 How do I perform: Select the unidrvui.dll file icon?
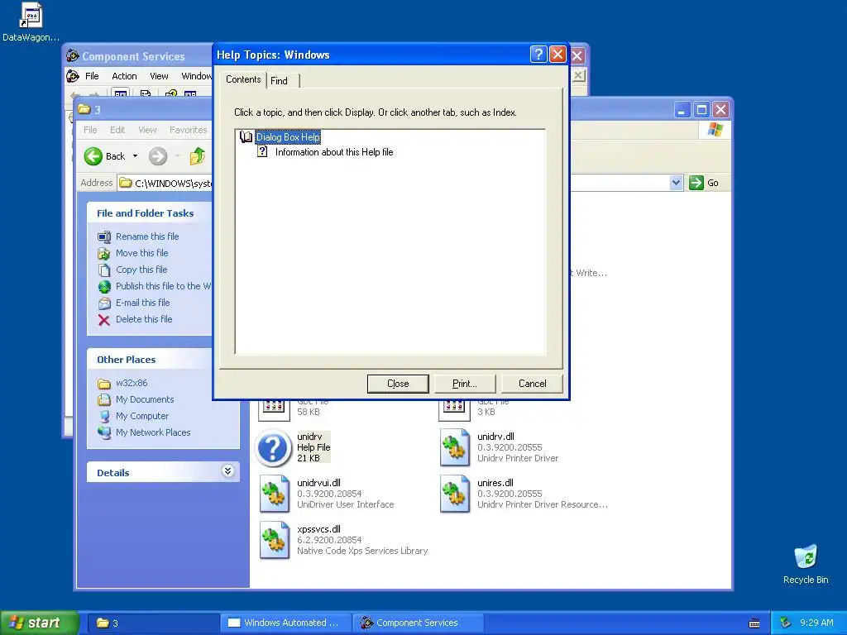[274, 494]
